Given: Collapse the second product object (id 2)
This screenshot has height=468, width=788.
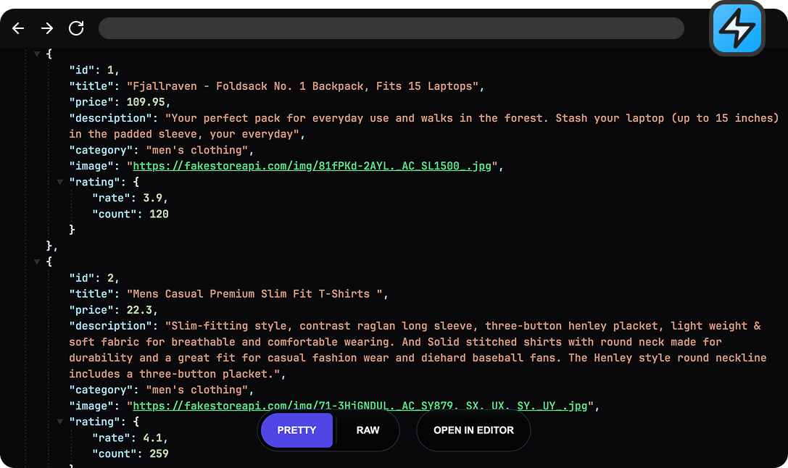Looking at the screenshot, I should point(37,262).
